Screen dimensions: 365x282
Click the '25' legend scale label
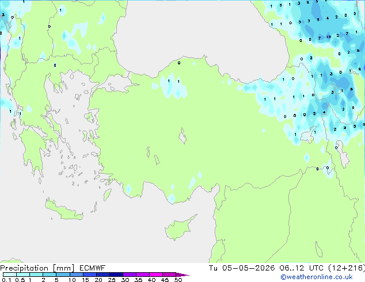tap(112, 280)
